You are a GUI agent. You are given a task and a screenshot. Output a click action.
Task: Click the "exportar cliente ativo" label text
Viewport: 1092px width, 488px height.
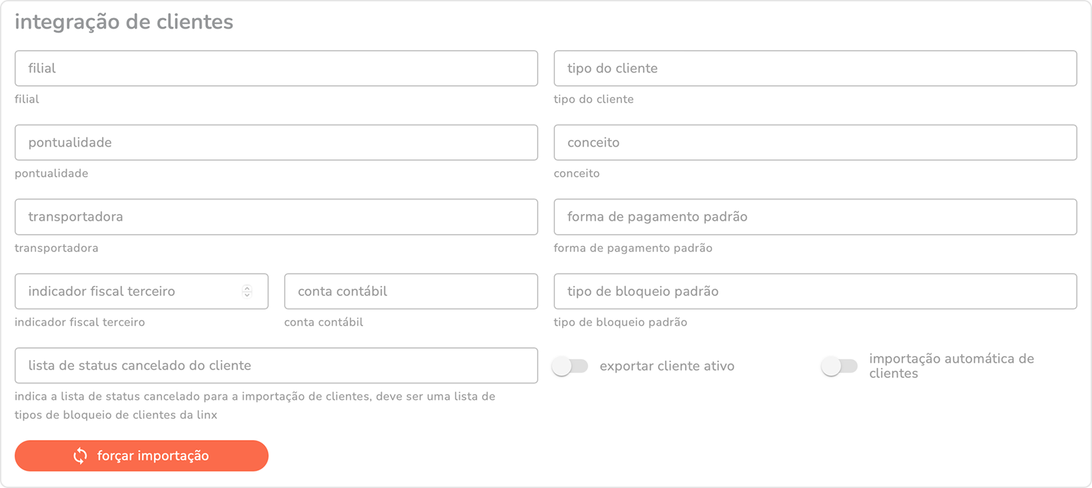[x=666, y=366]
